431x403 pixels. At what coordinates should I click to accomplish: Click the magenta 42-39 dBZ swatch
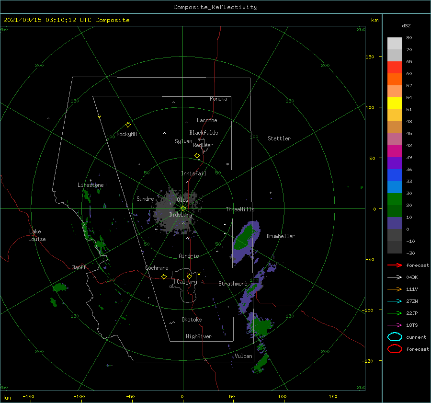395,151
